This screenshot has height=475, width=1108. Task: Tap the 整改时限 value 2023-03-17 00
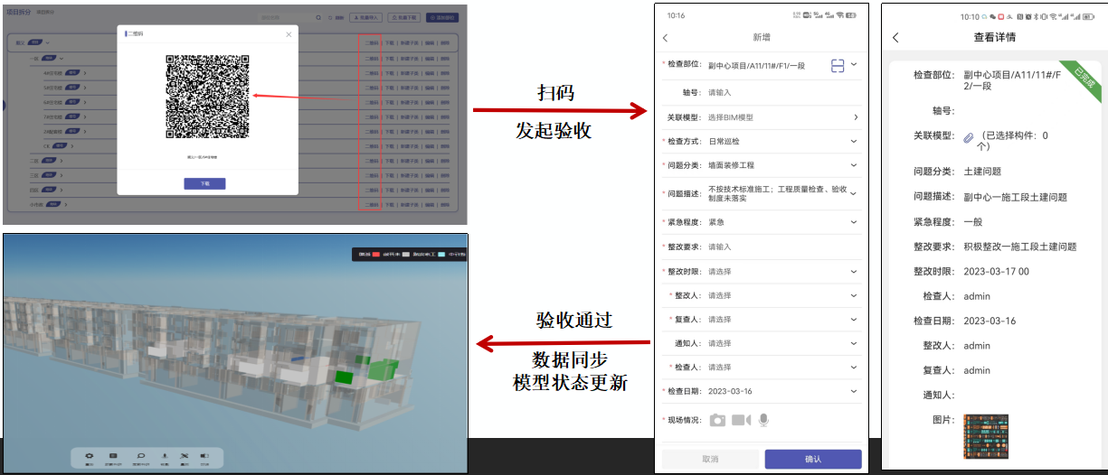pyautogui.click(x=996, y=271)
